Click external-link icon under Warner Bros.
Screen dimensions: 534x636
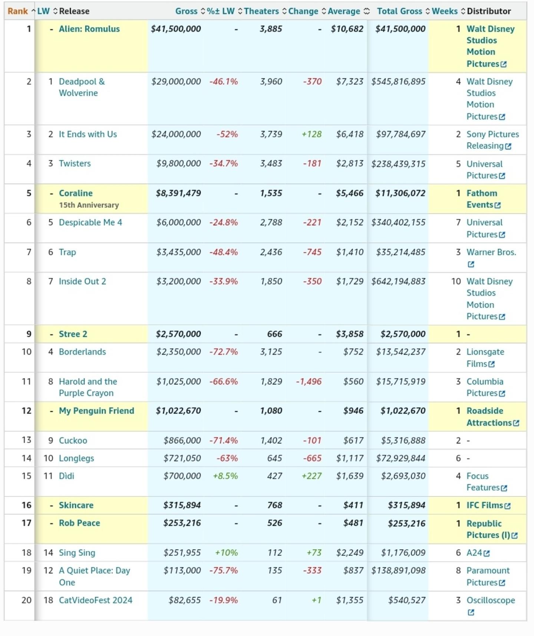[x=471, y=265]
